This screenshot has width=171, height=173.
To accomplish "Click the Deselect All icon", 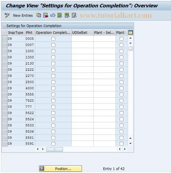I will pyautogui.click(x=74, y=15).
